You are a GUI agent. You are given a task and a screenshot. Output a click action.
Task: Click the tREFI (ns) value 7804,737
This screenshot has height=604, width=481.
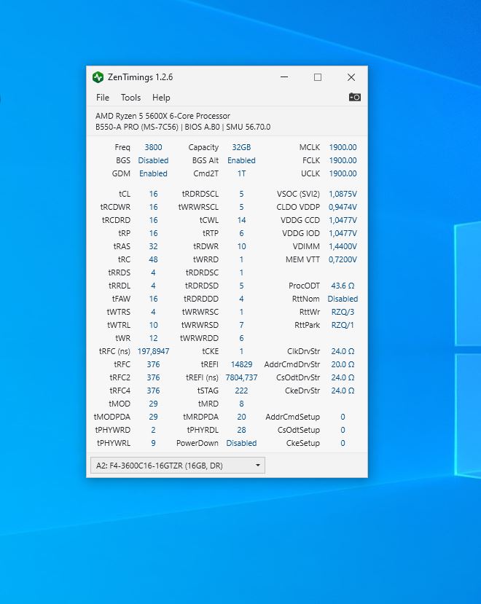coord(241,377)
